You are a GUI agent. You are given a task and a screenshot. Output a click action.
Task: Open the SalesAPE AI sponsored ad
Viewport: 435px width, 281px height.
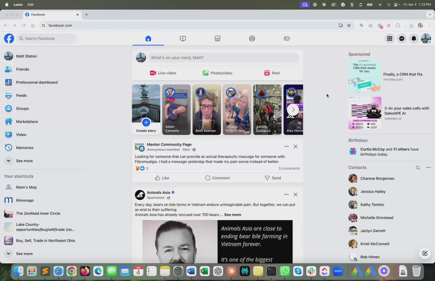tap(389, 113)
